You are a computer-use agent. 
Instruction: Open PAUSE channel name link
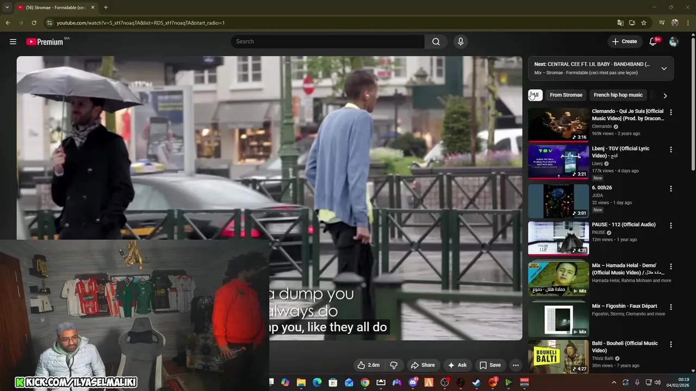(x=599, y=232)
